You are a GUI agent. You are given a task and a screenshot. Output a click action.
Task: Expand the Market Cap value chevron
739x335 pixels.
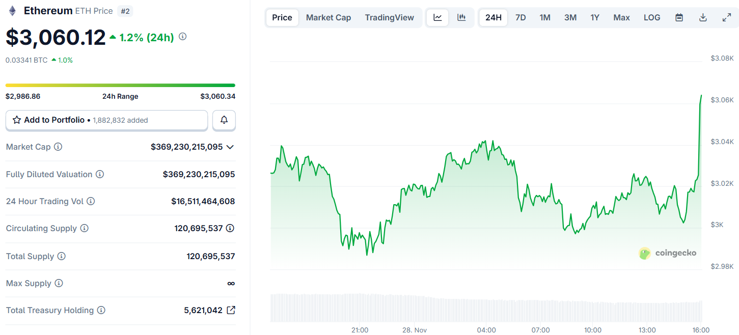(x=230, y=147)
